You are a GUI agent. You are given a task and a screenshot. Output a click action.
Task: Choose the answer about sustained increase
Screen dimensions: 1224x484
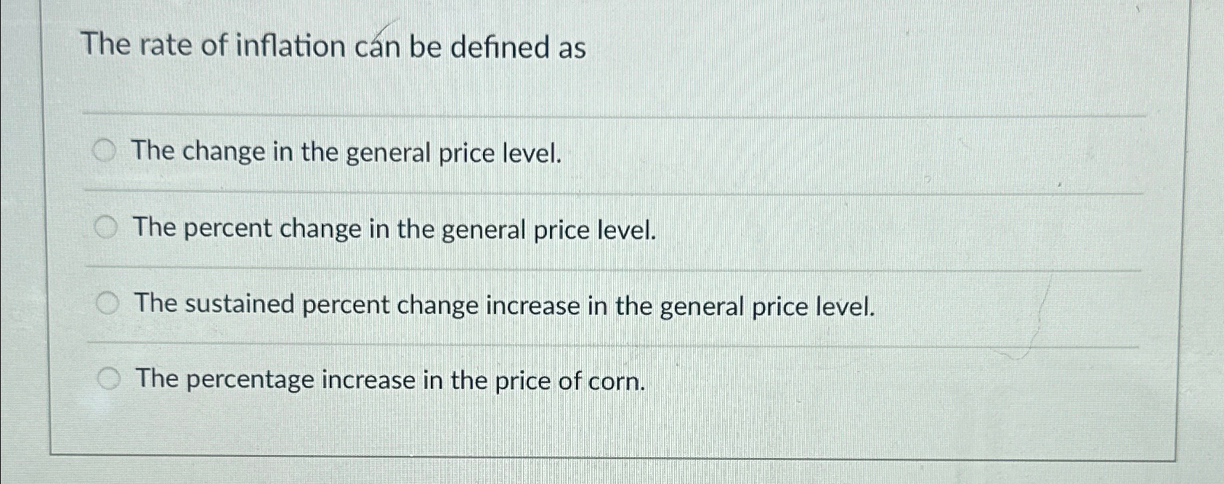click(506, 305)
